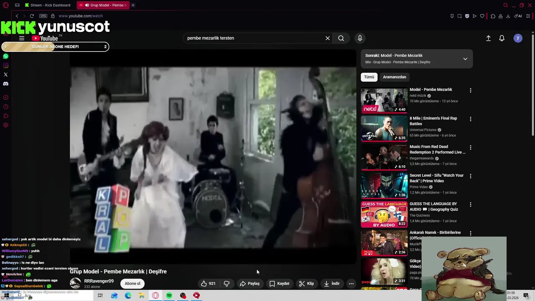Go back with browser back arrow
This screenshot has width=535, height=301.
pyautogui.click(x=17, y=16)
